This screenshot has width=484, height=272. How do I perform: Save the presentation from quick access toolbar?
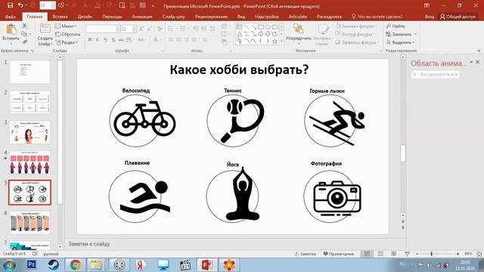coord(10,5)
